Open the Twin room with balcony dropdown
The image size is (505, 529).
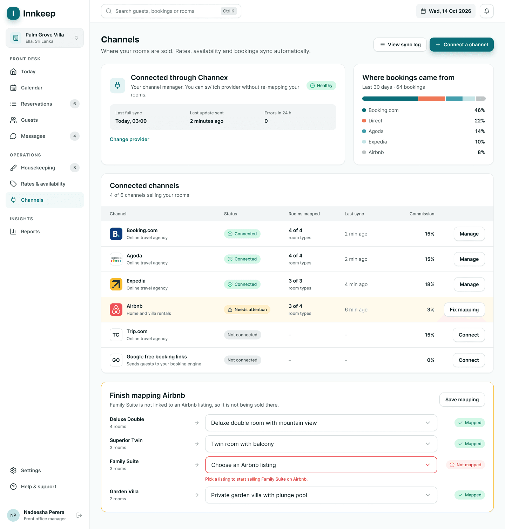click(321, 444)
